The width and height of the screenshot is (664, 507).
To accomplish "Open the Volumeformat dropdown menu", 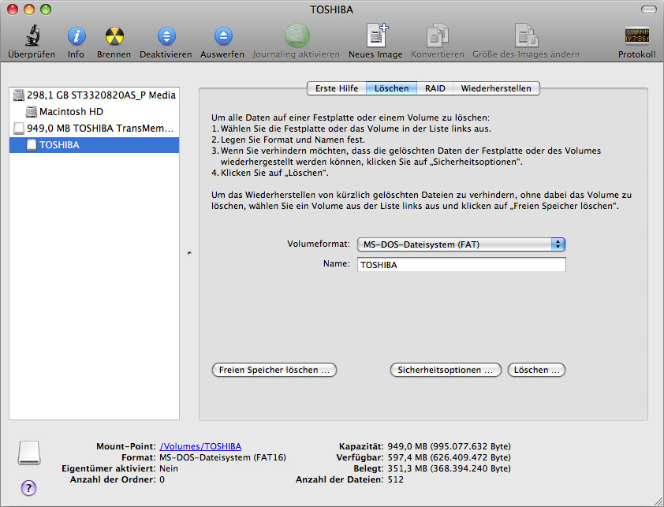I will coord(461,244).
